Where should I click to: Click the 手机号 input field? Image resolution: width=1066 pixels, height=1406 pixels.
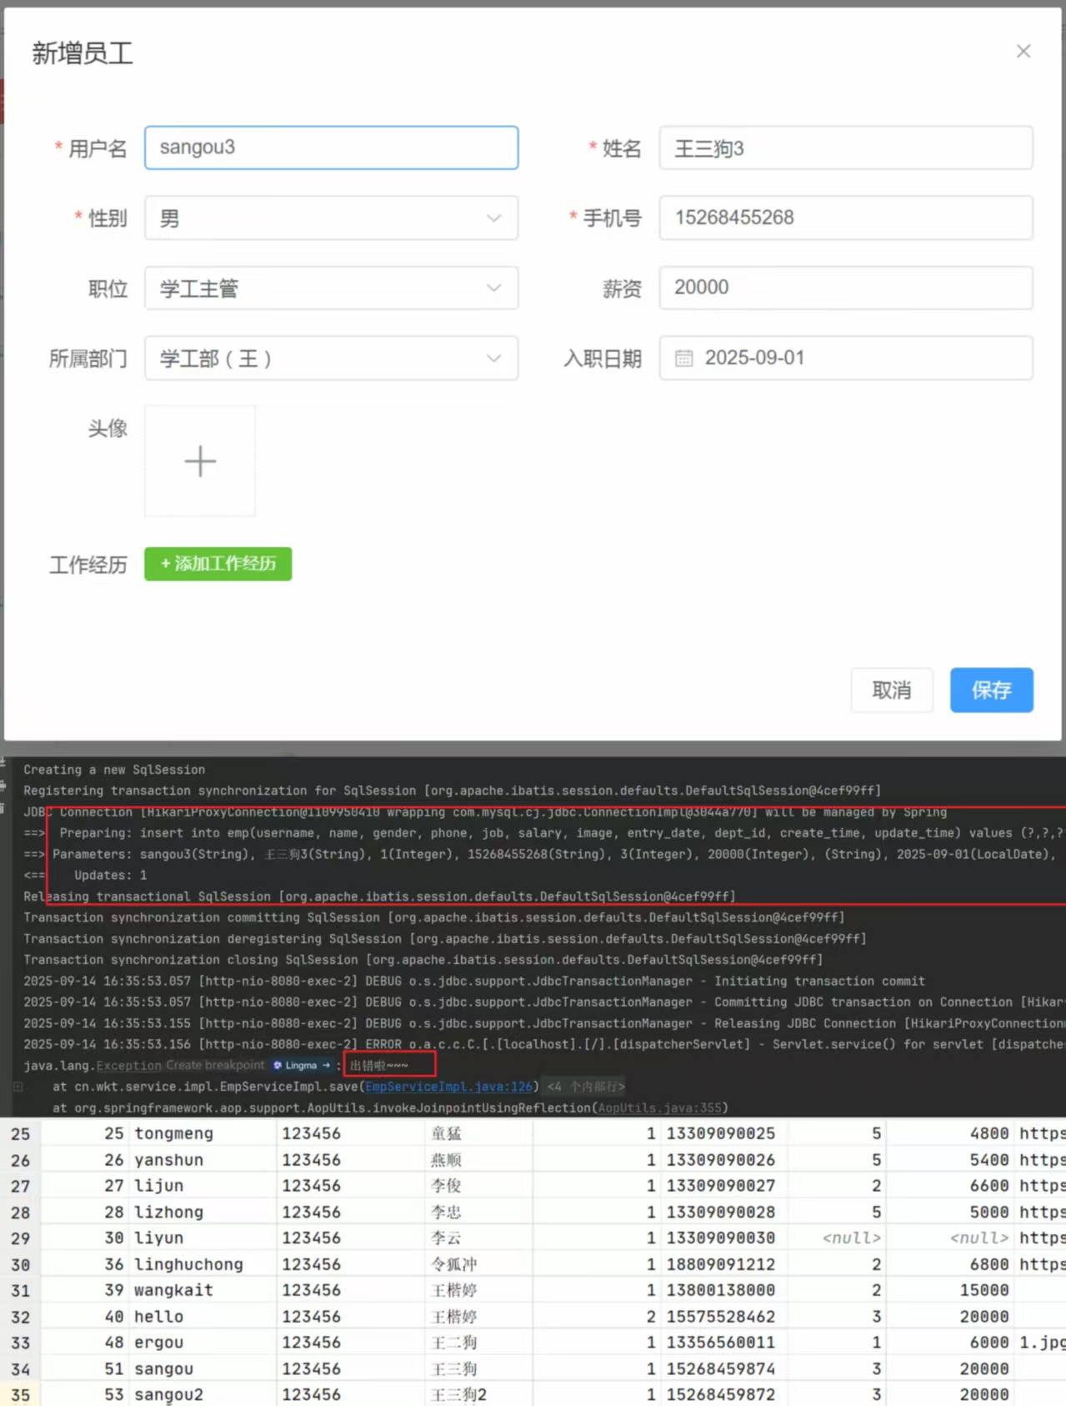845,218
